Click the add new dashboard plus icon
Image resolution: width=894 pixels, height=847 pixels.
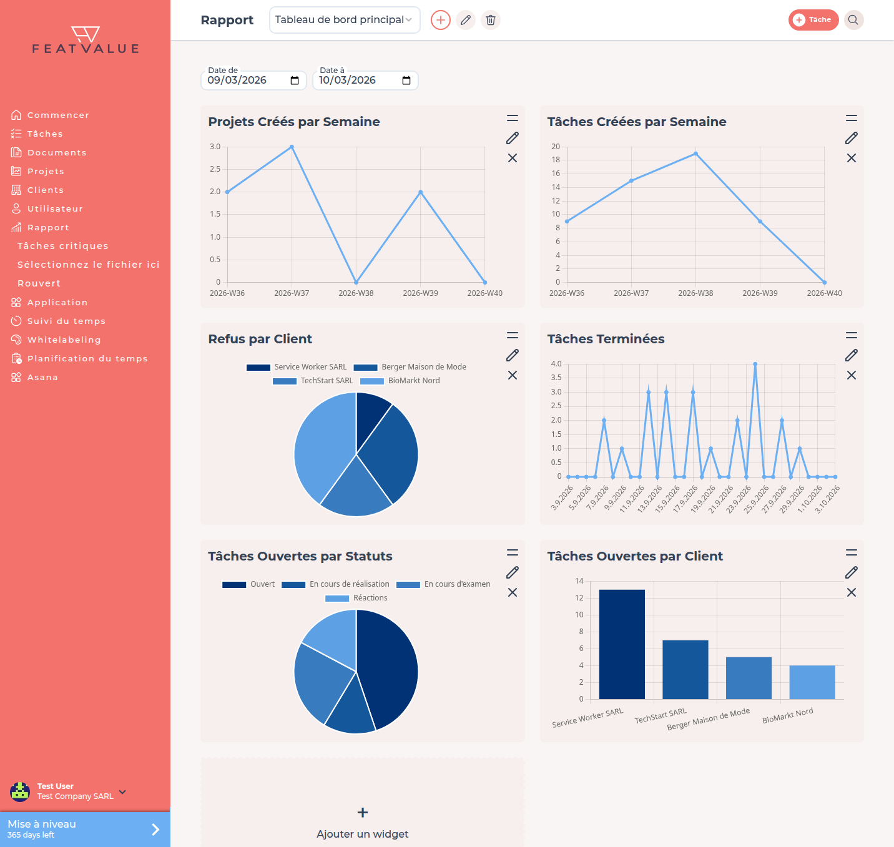coord(441,20)
